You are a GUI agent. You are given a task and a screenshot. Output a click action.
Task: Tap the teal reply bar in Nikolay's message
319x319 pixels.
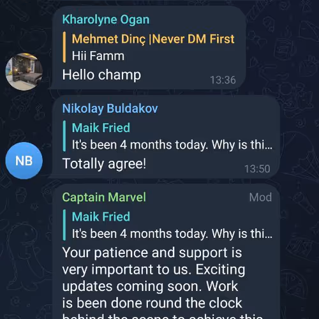coord(64,136)
